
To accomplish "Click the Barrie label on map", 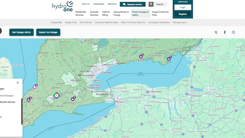I will tap(97, 44).
